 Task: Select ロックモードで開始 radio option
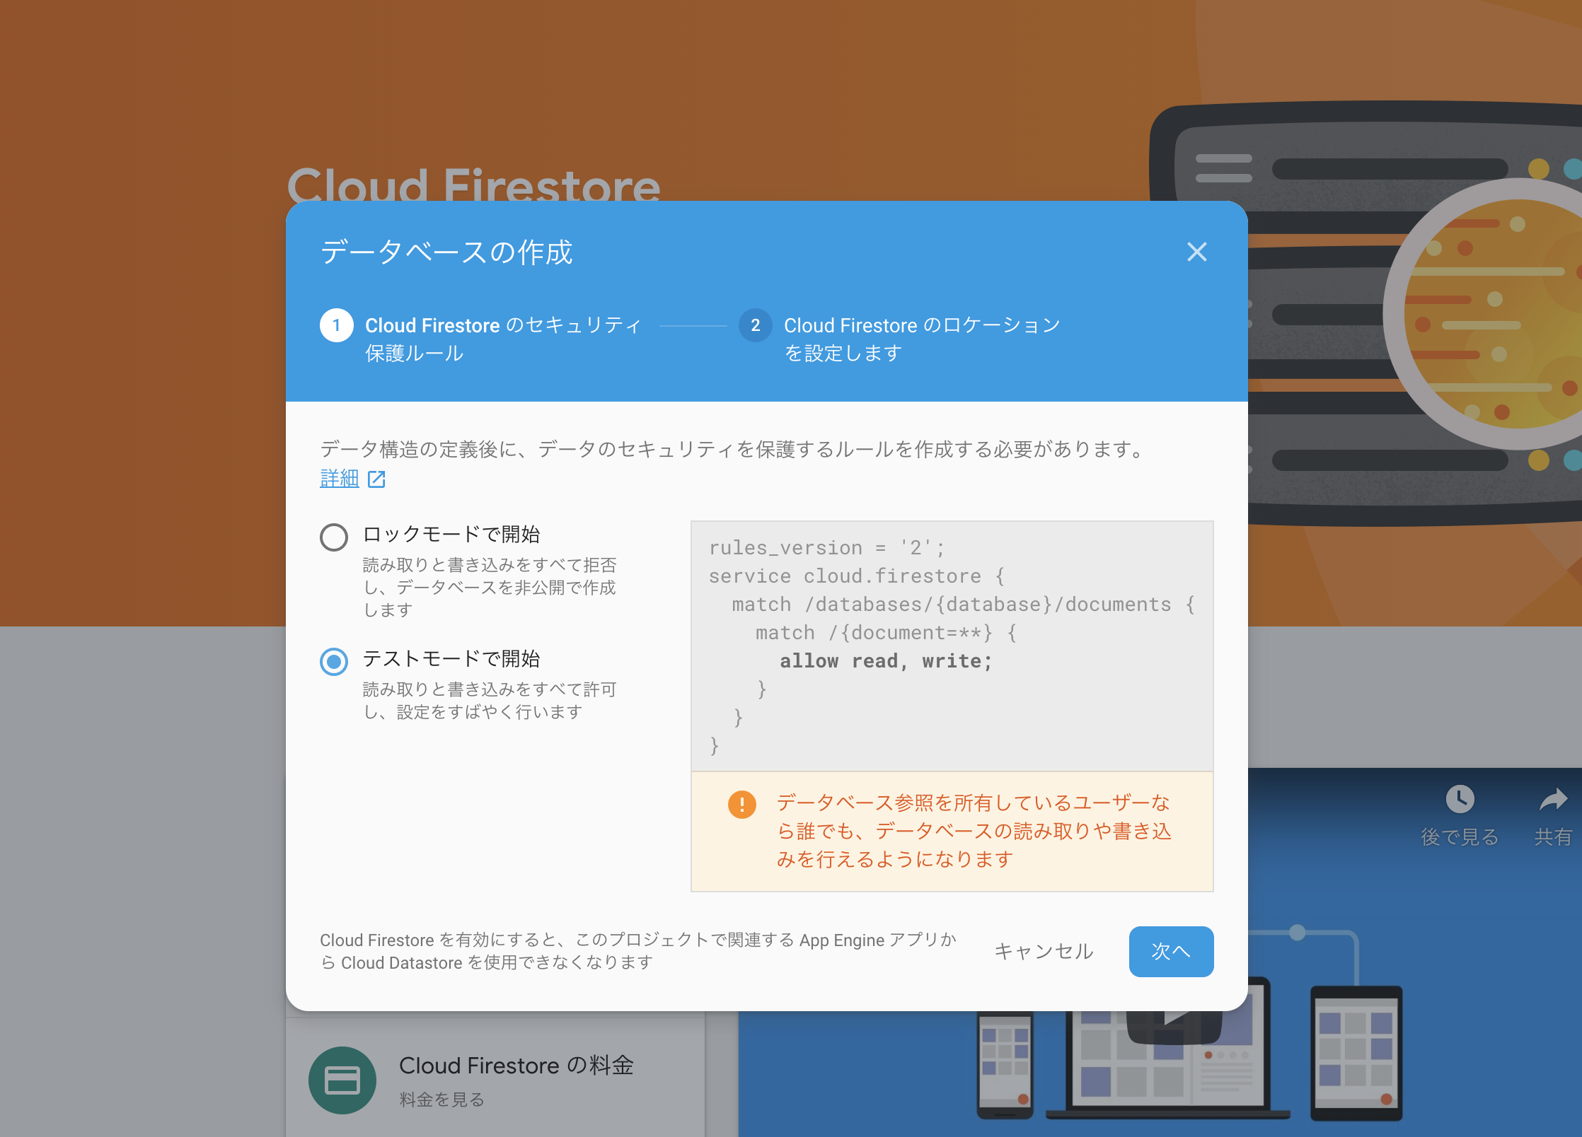click(334, 537)
